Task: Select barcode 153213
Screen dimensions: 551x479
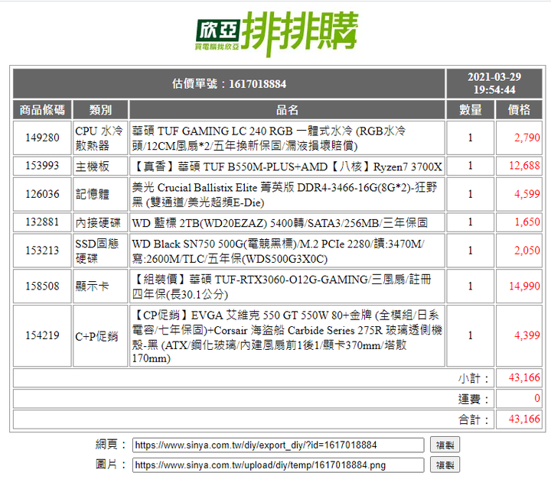Action: [x=42, y=251]
